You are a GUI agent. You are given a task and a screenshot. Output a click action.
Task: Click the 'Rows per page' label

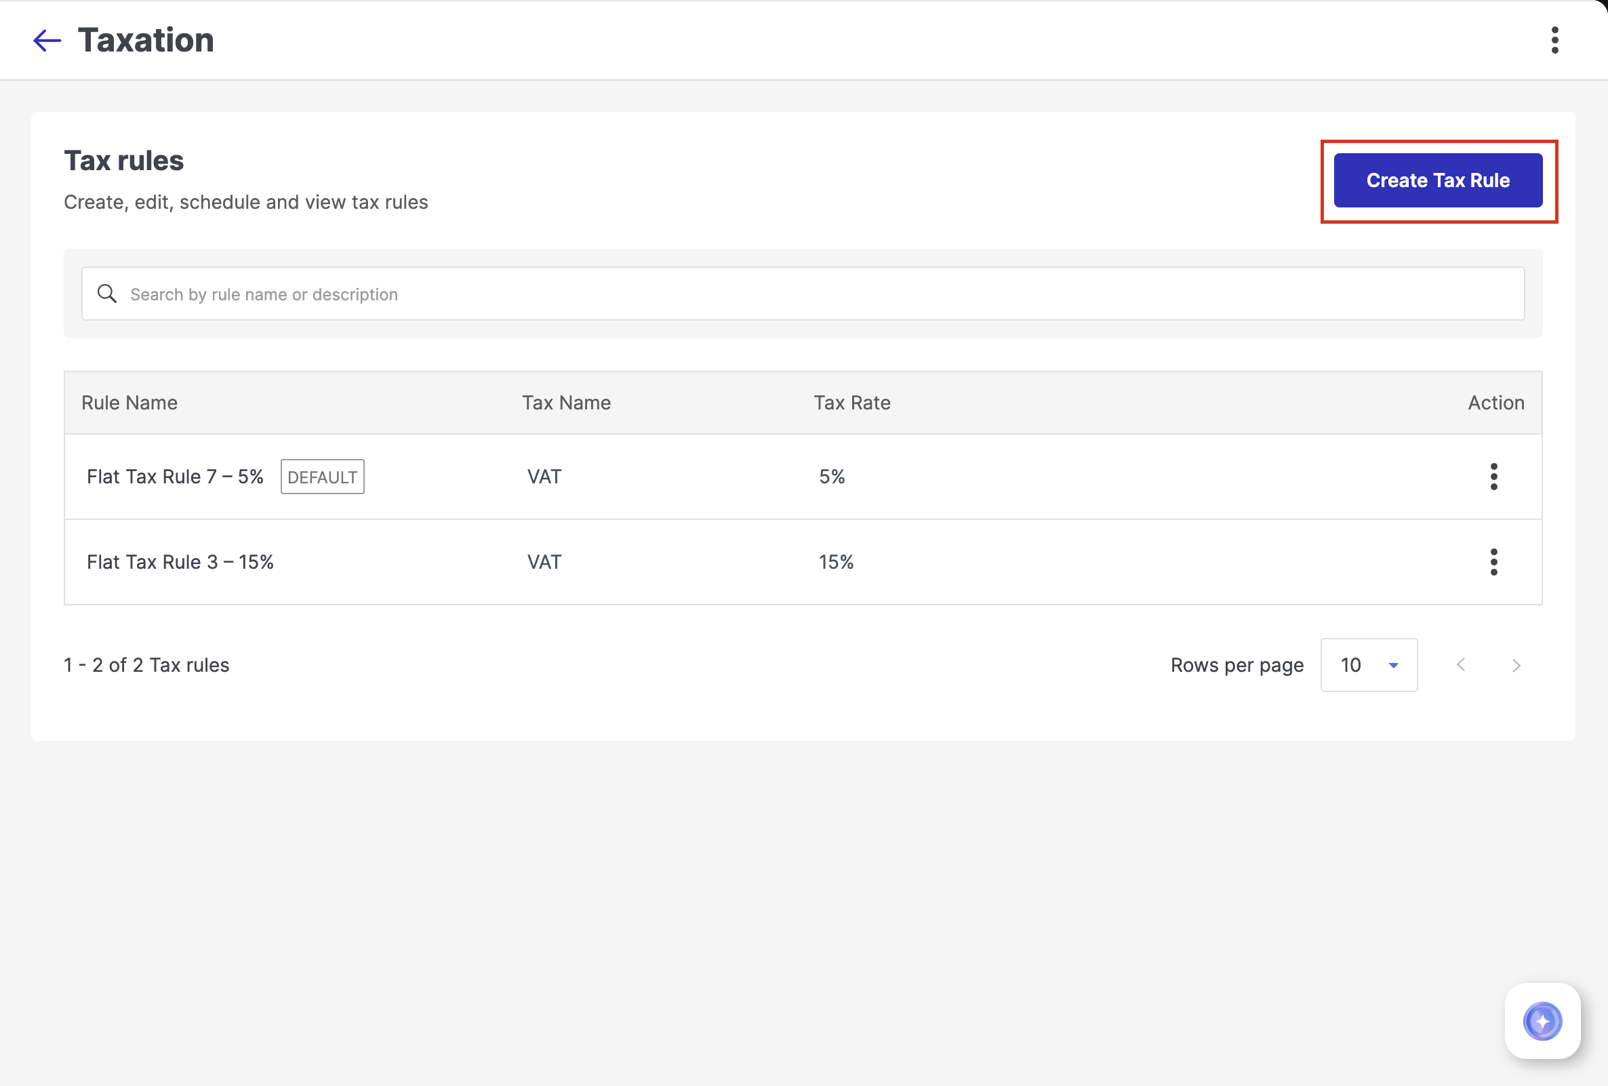point(1237,666)
